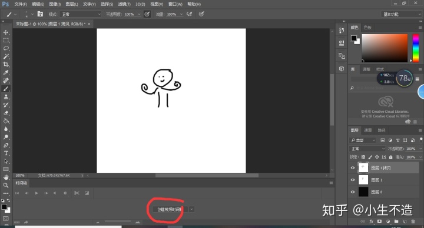Open the arrow beside 创建视频时间轴
The width and height of the screenshot is (424, 228).
click(191, 209)
